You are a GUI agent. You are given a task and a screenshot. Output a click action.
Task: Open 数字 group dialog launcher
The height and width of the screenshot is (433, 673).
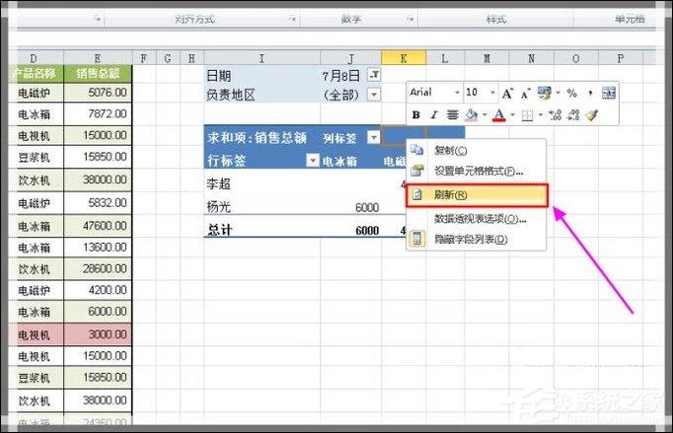pos(411,19)
